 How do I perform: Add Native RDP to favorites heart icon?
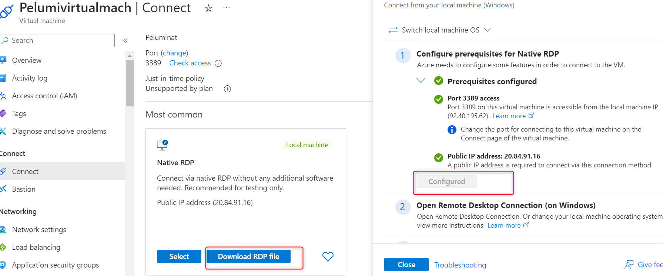click(x=328, y=256)
